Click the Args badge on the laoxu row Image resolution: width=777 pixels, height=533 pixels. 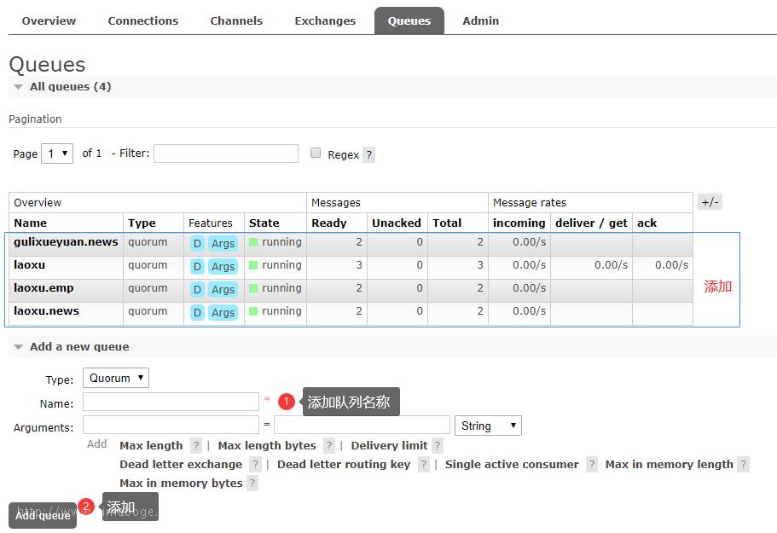223,266
